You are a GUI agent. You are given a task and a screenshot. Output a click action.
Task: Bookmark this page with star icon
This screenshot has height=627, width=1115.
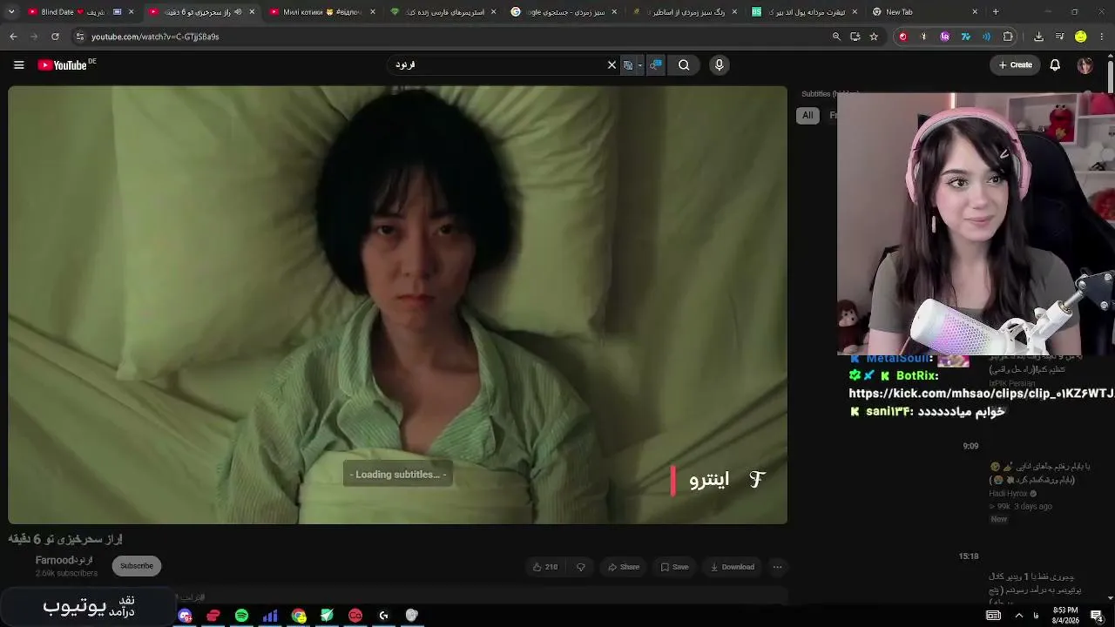click(x=874, y=37)
